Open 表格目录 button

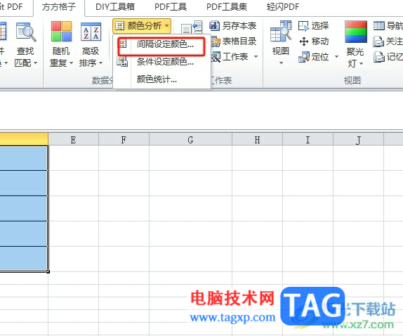(234, 41)
